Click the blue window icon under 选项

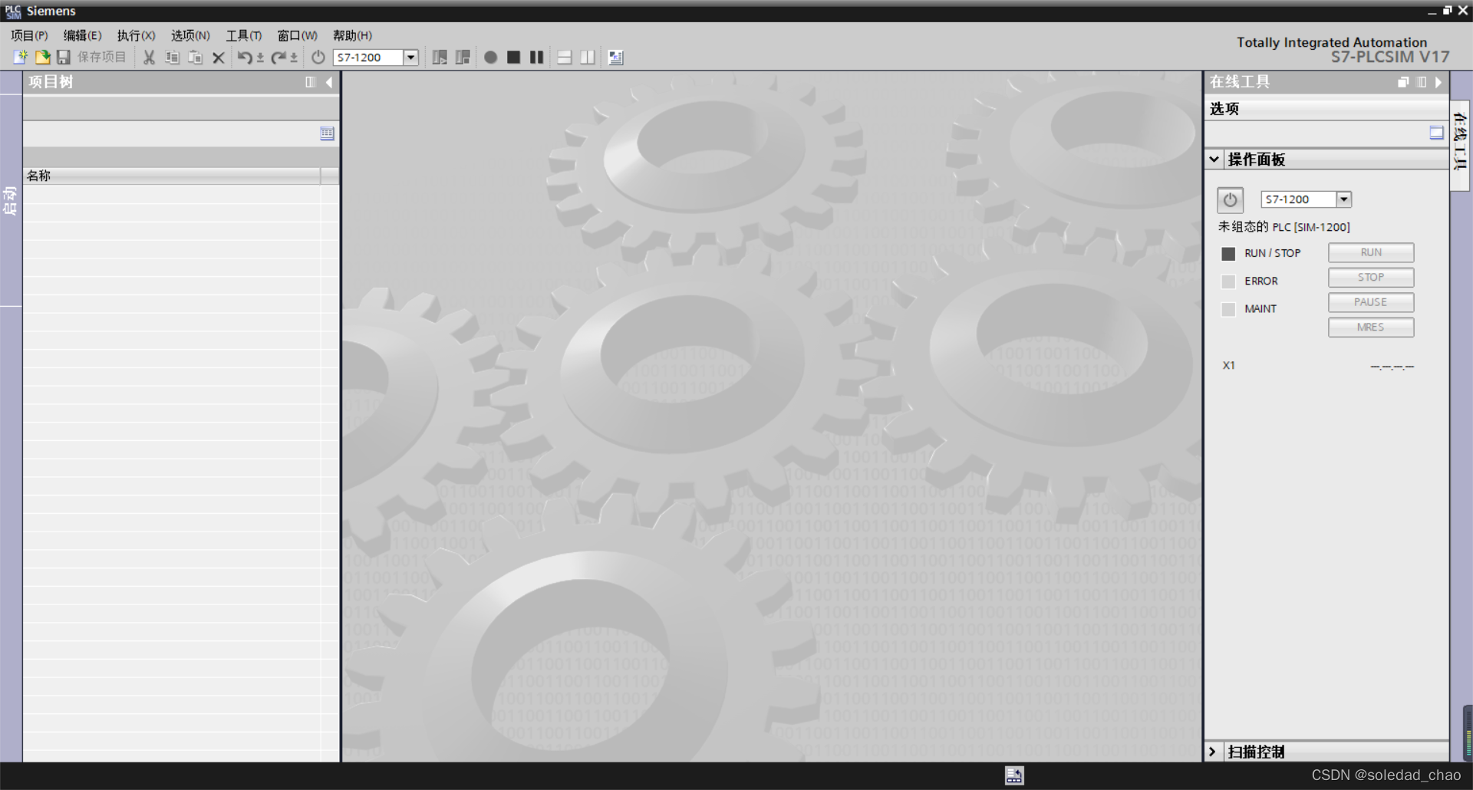(x=1436, y=133)
